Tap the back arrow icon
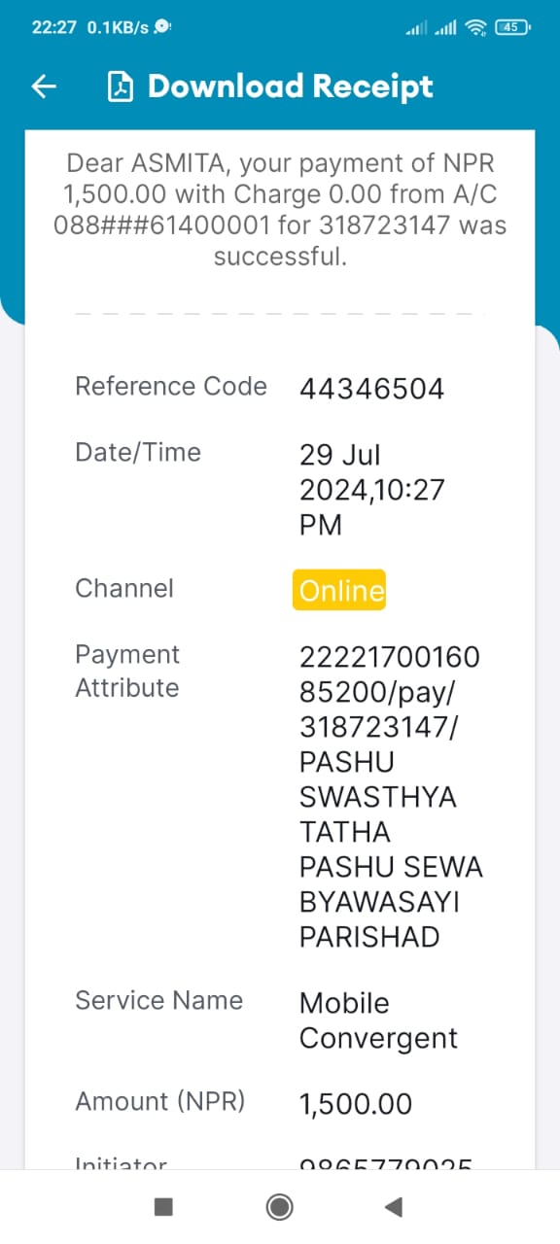The image size is (560, 1244). (44, 86)
